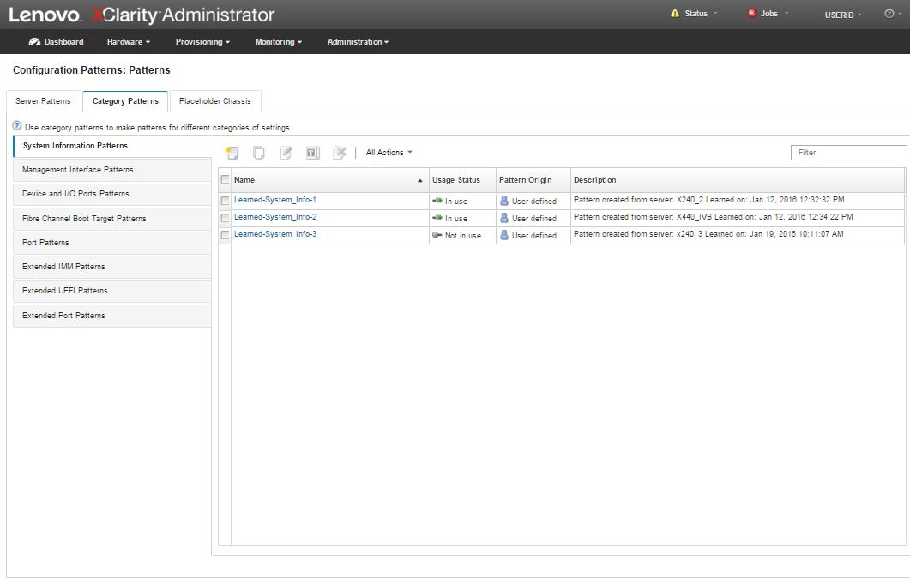Screen dimensions: 910x579
Task: Sort table by the Name column header
Action: [x=326, y=180]
